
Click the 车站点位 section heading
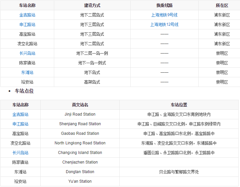coord(24,91)
